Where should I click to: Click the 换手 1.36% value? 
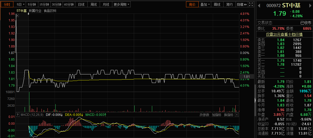coord(279,96)
